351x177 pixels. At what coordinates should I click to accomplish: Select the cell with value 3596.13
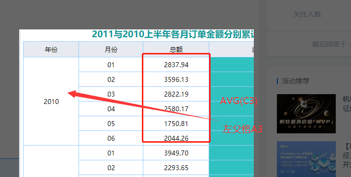click(x=176, y=79)
